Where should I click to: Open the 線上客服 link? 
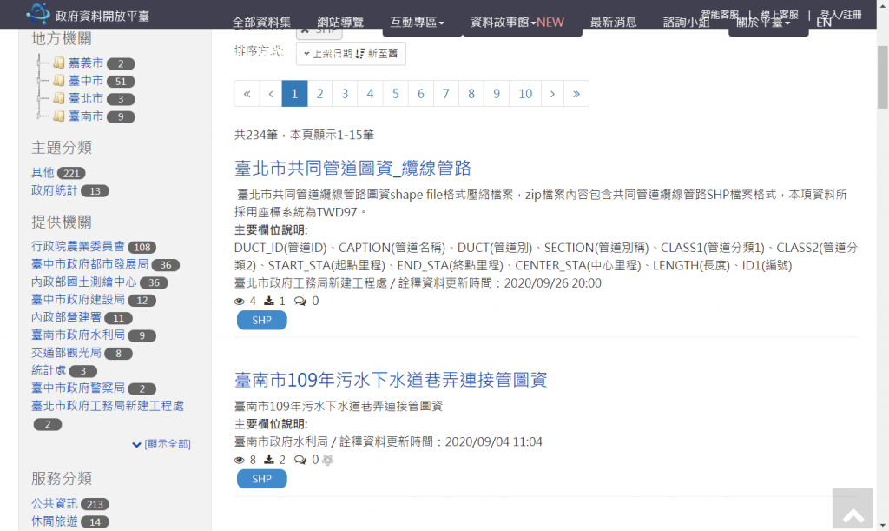[x=779, y=14]
